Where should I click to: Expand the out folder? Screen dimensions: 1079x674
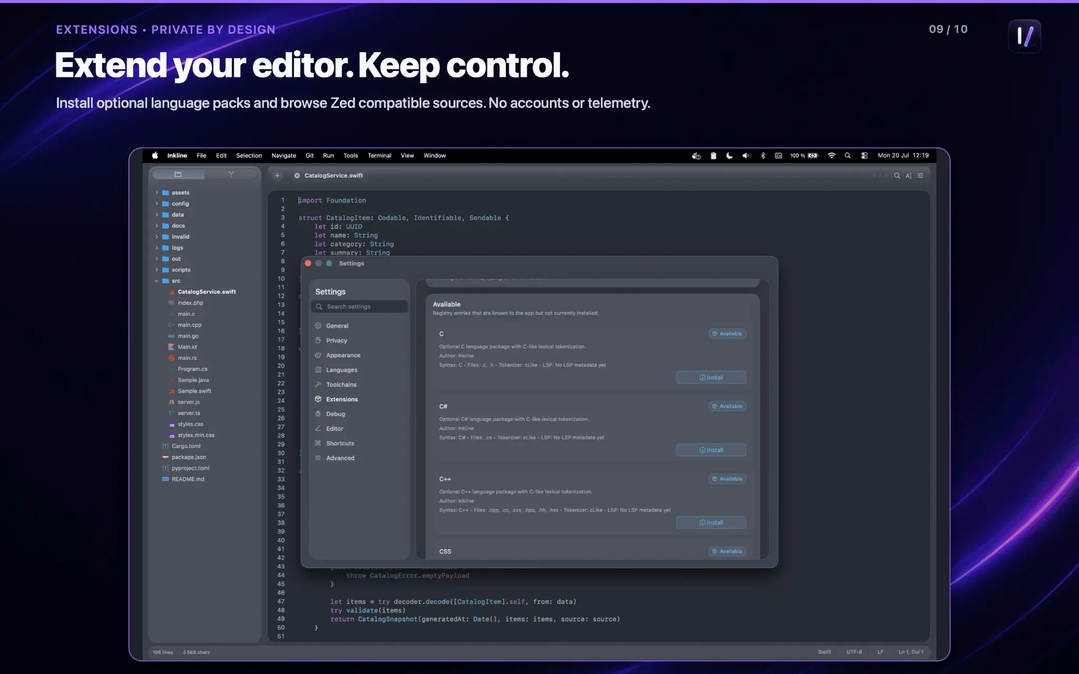pos(156,259)
